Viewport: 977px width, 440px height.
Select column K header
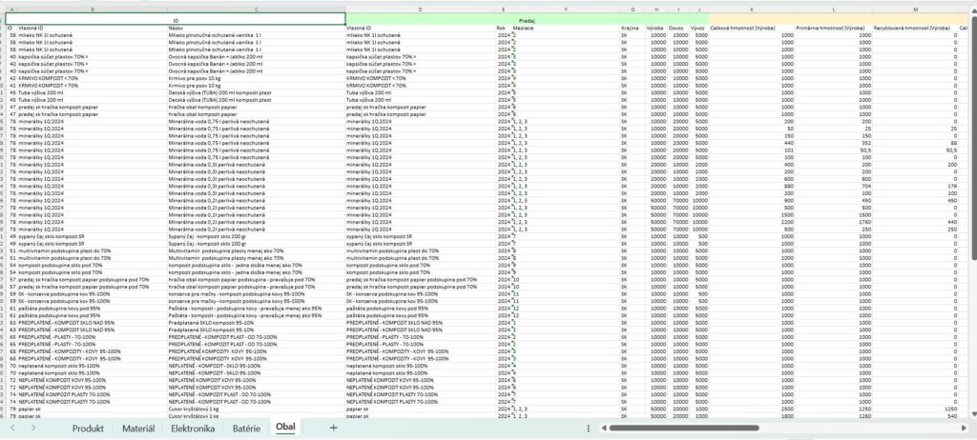point(751,10)
